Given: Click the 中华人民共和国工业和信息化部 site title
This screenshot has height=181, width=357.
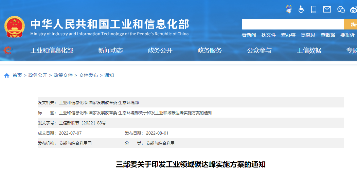Looking at the screenshot, I should tap(110, 24).
